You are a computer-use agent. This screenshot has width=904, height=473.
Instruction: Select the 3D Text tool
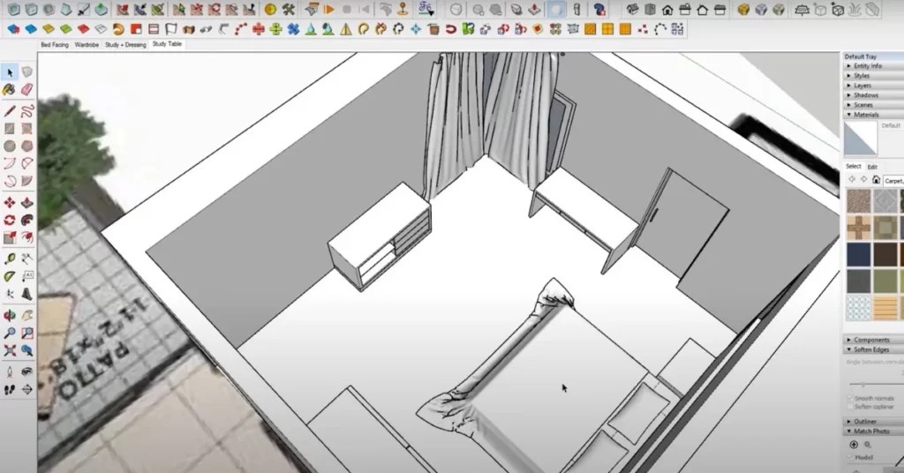click(x=27, y=295)
